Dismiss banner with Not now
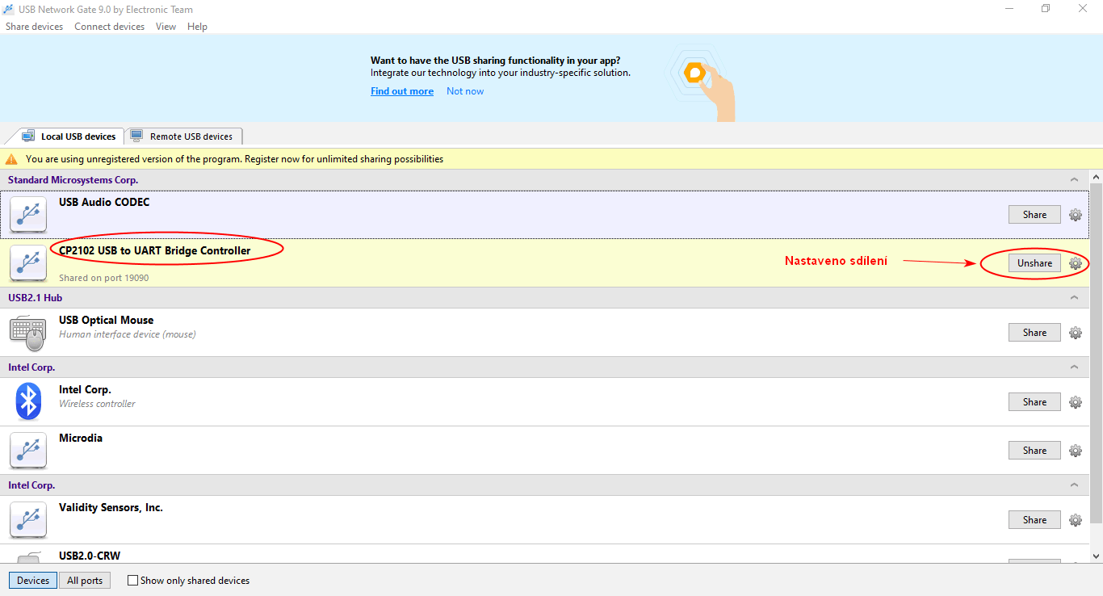Image resolution: width=1103 pixels, height=596 pixels. pos(465,91)
